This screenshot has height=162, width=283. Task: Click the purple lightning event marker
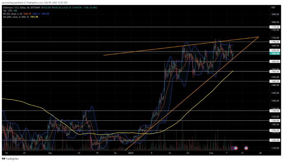tap(233, 148)
